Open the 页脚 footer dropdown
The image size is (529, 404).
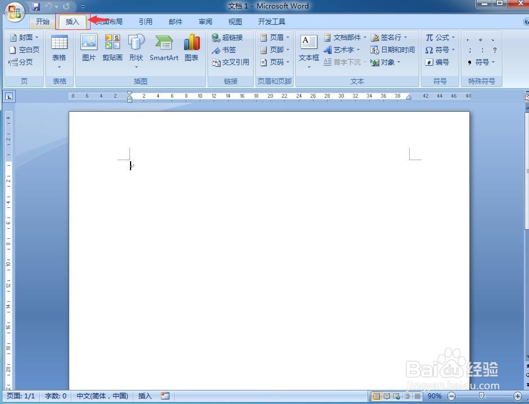pyautogui.click(x=275, y=49)
